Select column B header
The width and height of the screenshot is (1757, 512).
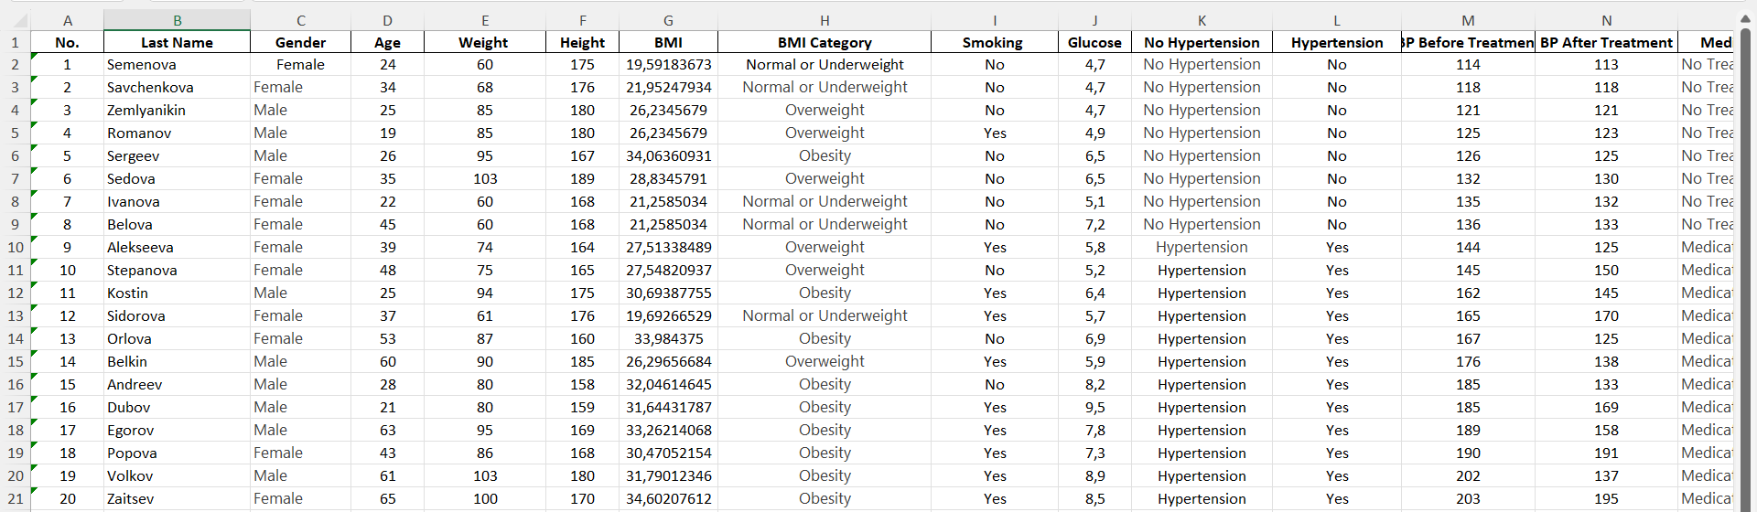click(177, 20)
